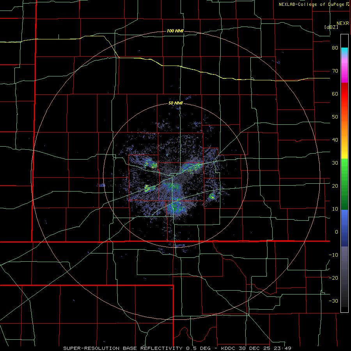Image resolution: width=351 pixels, height=351 pixels.
Task: Click the -20 dBZ scale value
Action: coord(333,278)
